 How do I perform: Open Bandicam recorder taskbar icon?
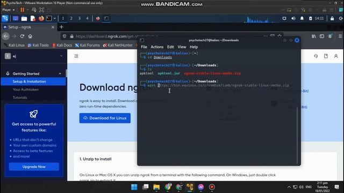[x=212, y=187]
